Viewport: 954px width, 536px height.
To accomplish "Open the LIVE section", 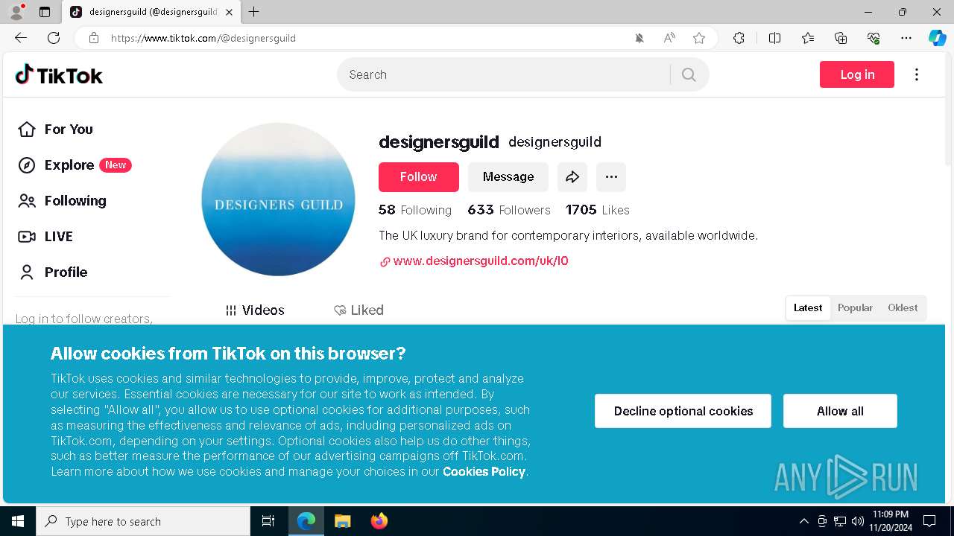I will tap(45, 236).
